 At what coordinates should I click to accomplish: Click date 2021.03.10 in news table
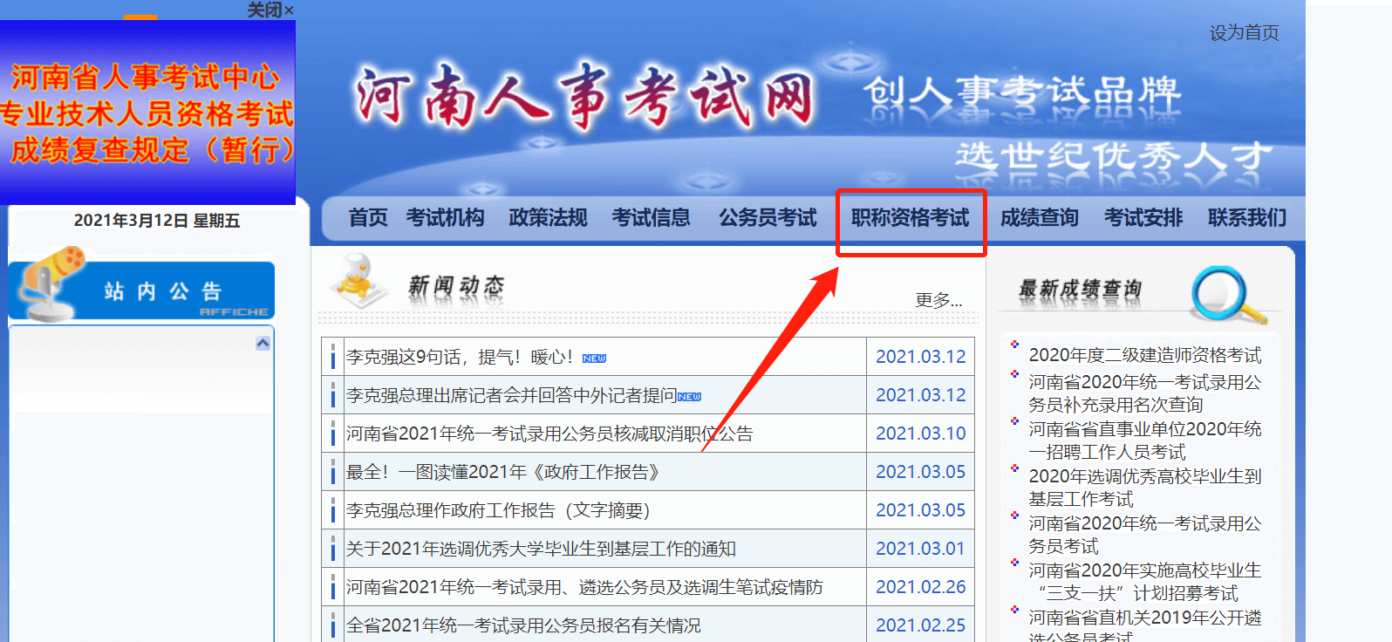point(921,434)
